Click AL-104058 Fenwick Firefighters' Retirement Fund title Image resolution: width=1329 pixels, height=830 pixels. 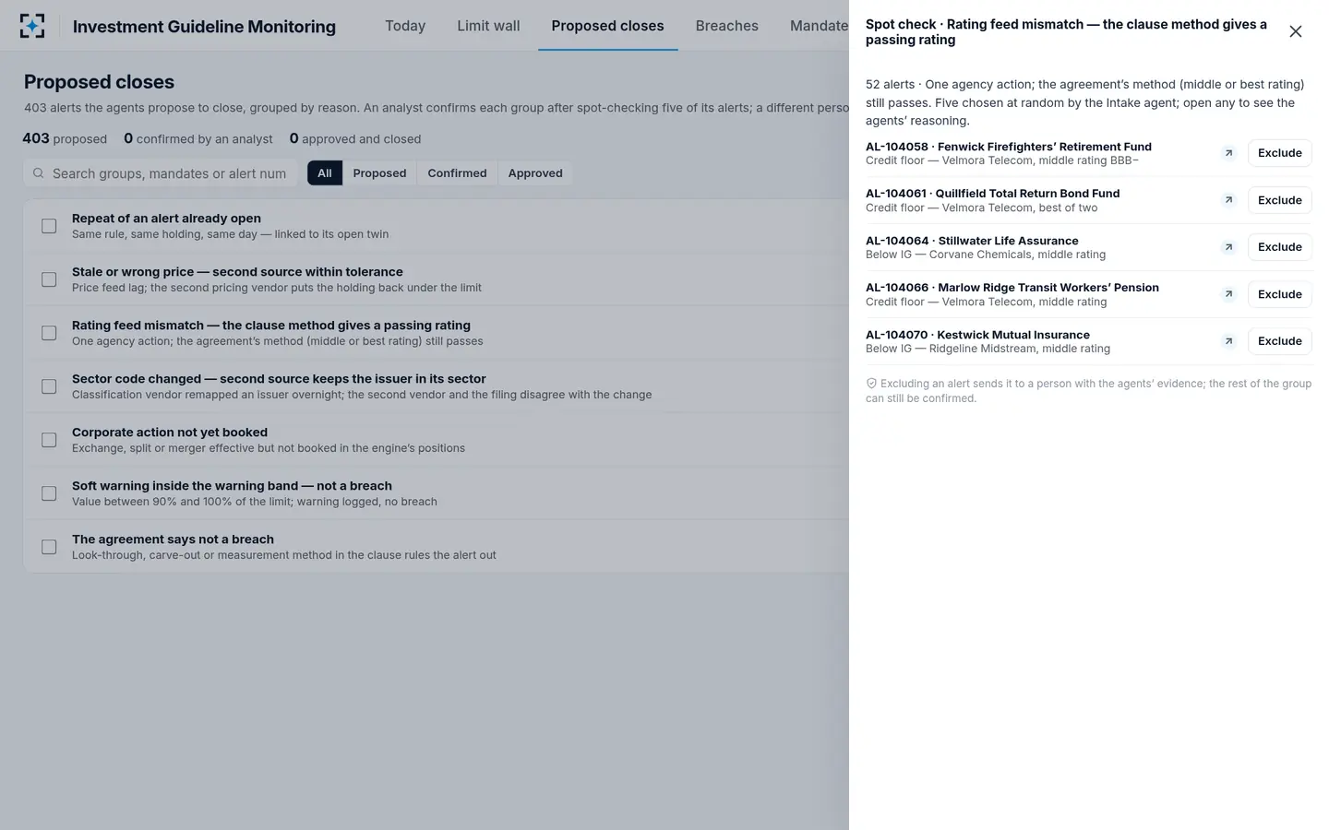click(1009, 147)
